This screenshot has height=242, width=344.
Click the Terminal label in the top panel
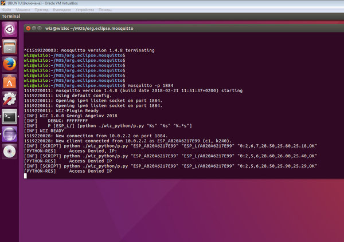coord(11,16)
